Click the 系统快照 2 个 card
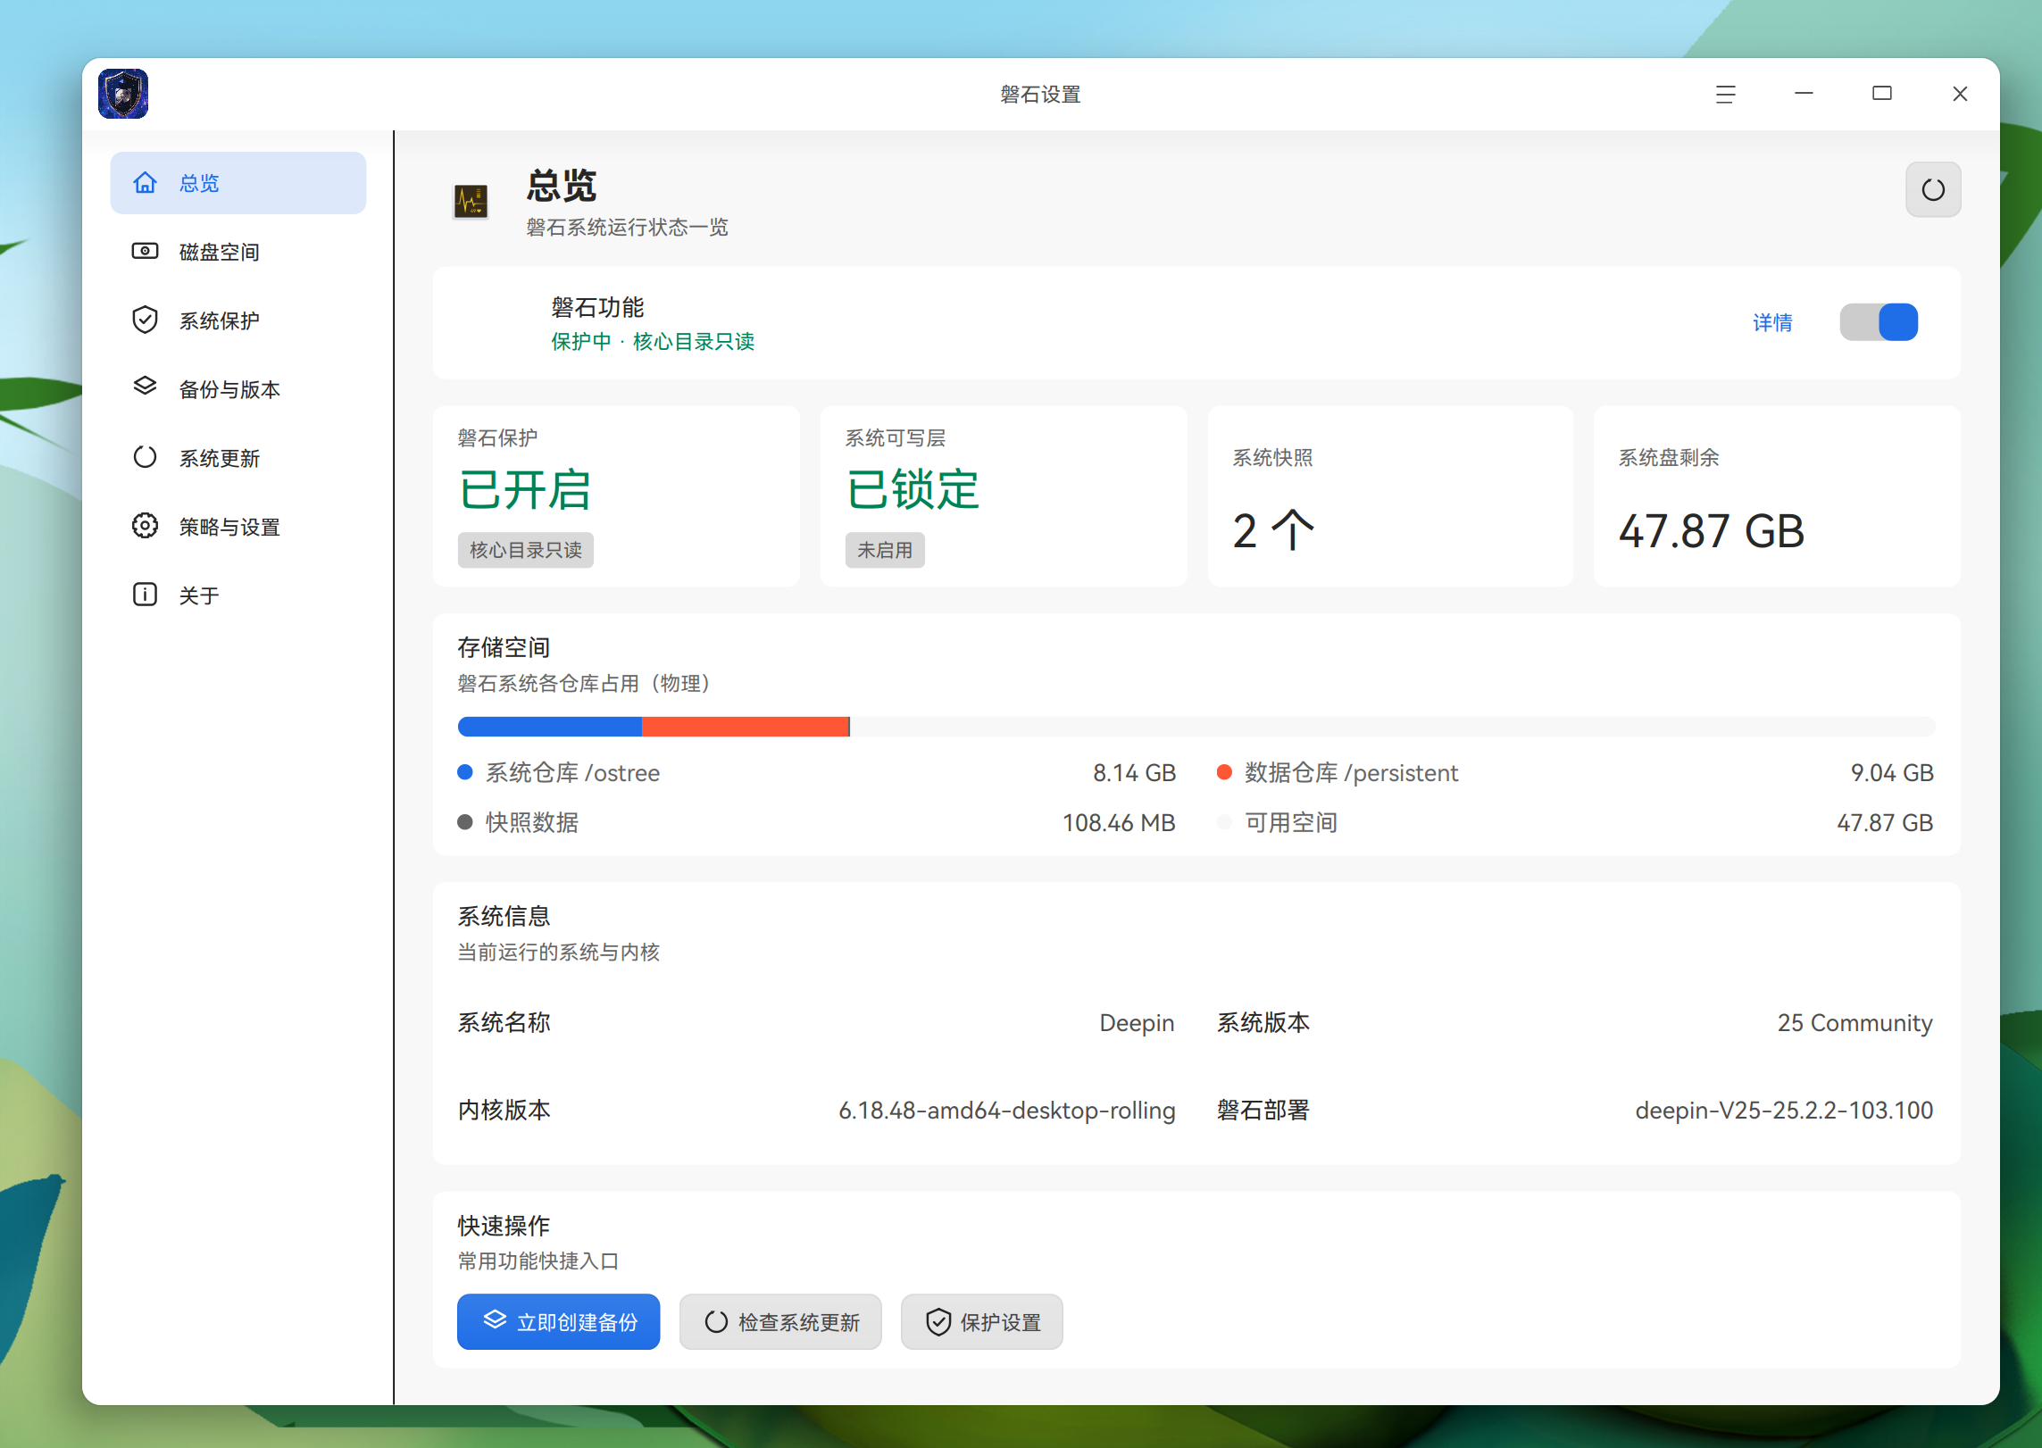2042x1448 pixels. click(x=1390, y=496)
